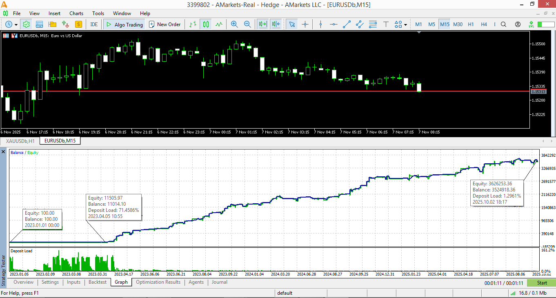Toggle chart shift from right edge
This screenshot has height=298, width=556.
click(x=276, y=24)
